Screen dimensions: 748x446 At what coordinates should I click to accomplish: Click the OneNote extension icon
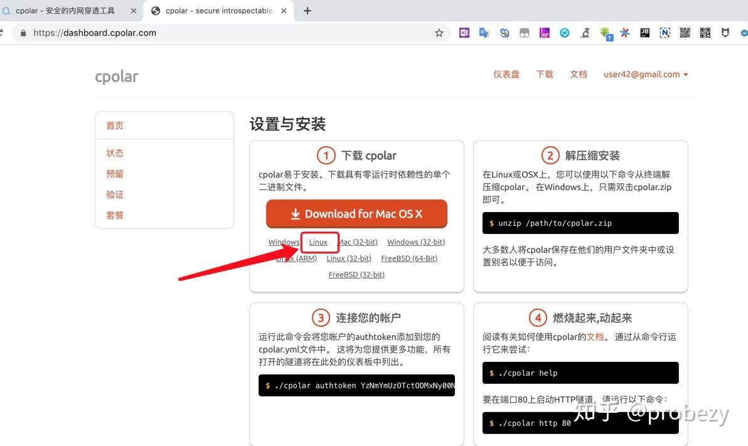point(464,33)
